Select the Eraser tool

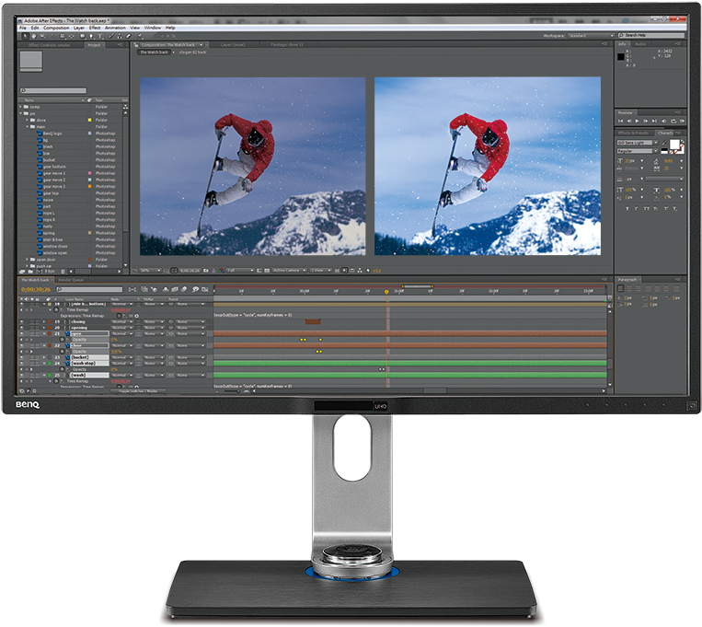(x=130, y=36)
